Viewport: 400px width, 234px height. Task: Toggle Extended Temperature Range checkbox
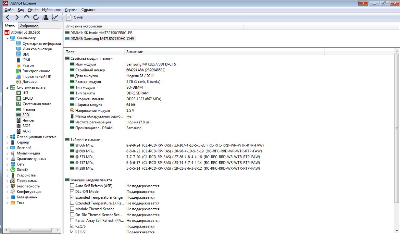pos(72,197)
